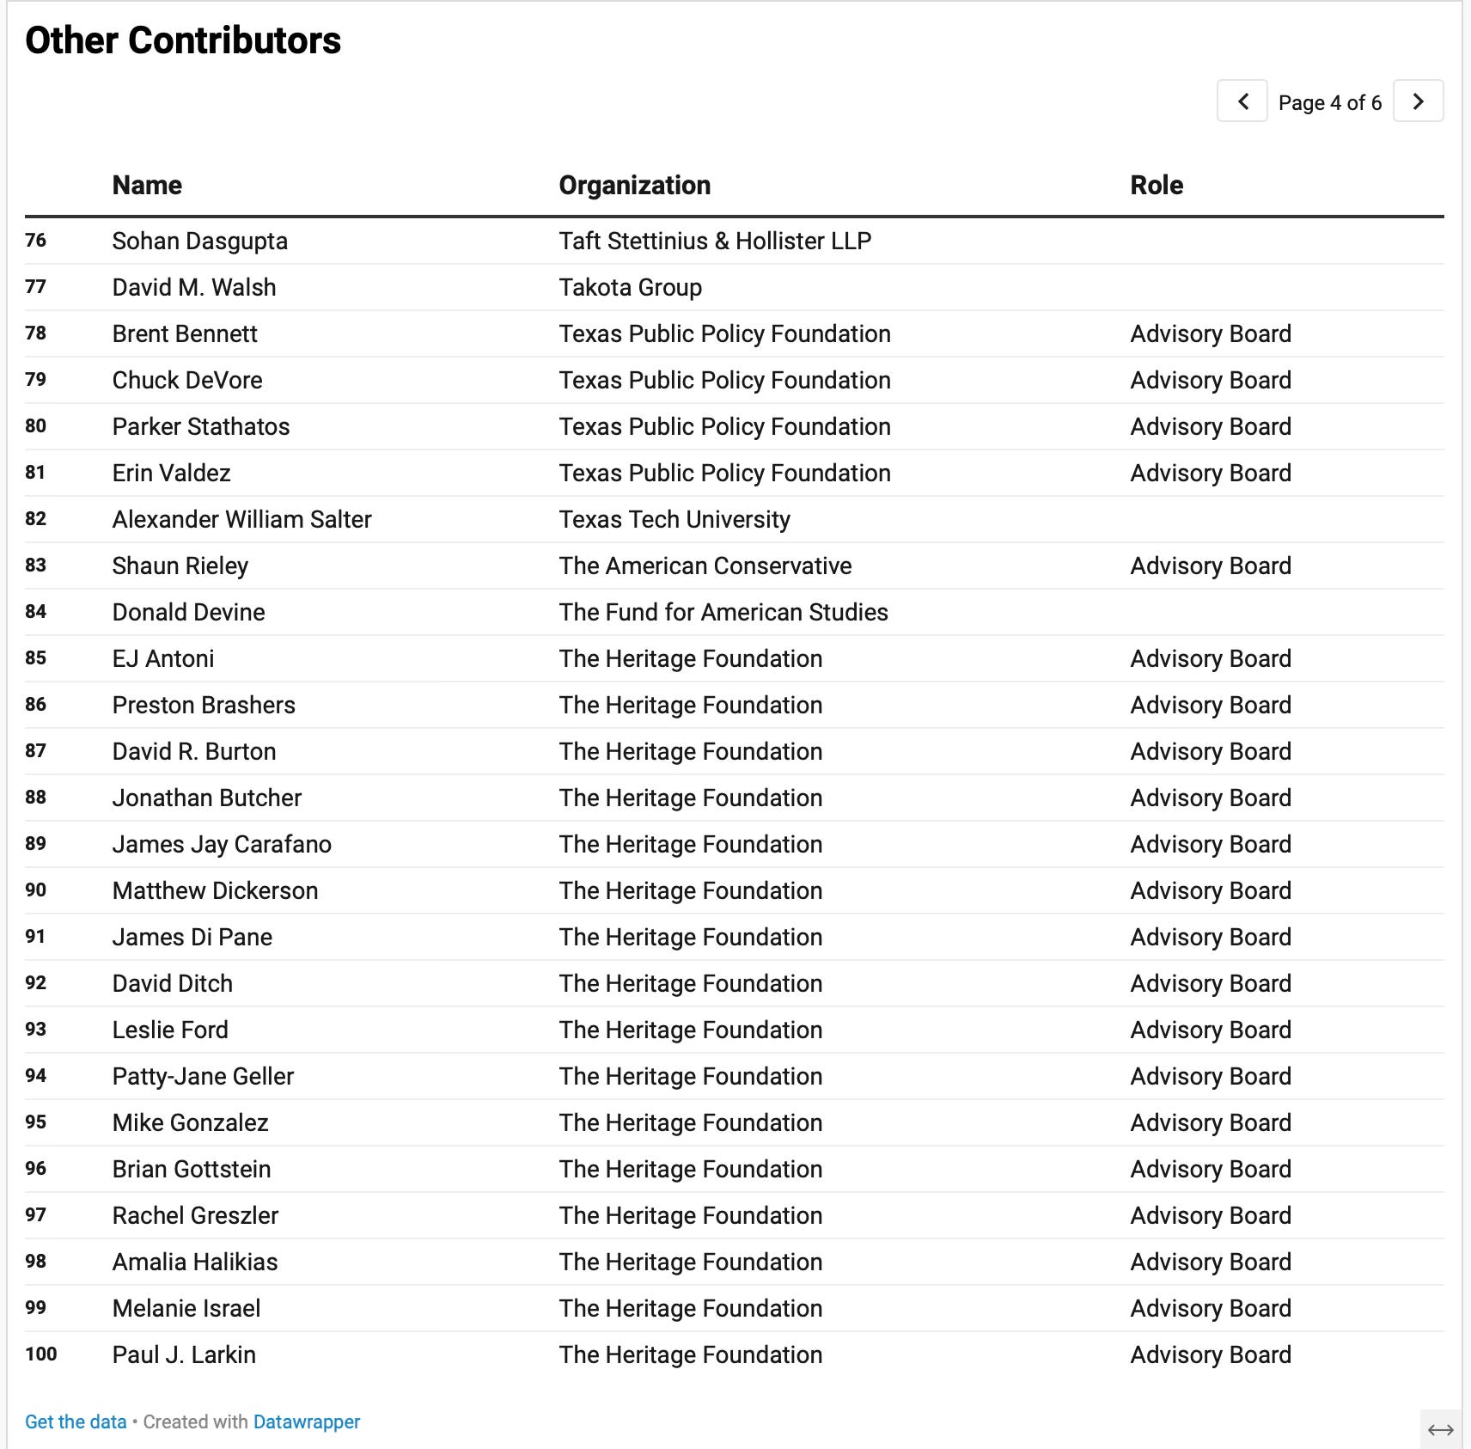Viewport: 1471px width, 1449px height.
Task: Select the name 'James Jay Carafano'
Action: (222, 844)
